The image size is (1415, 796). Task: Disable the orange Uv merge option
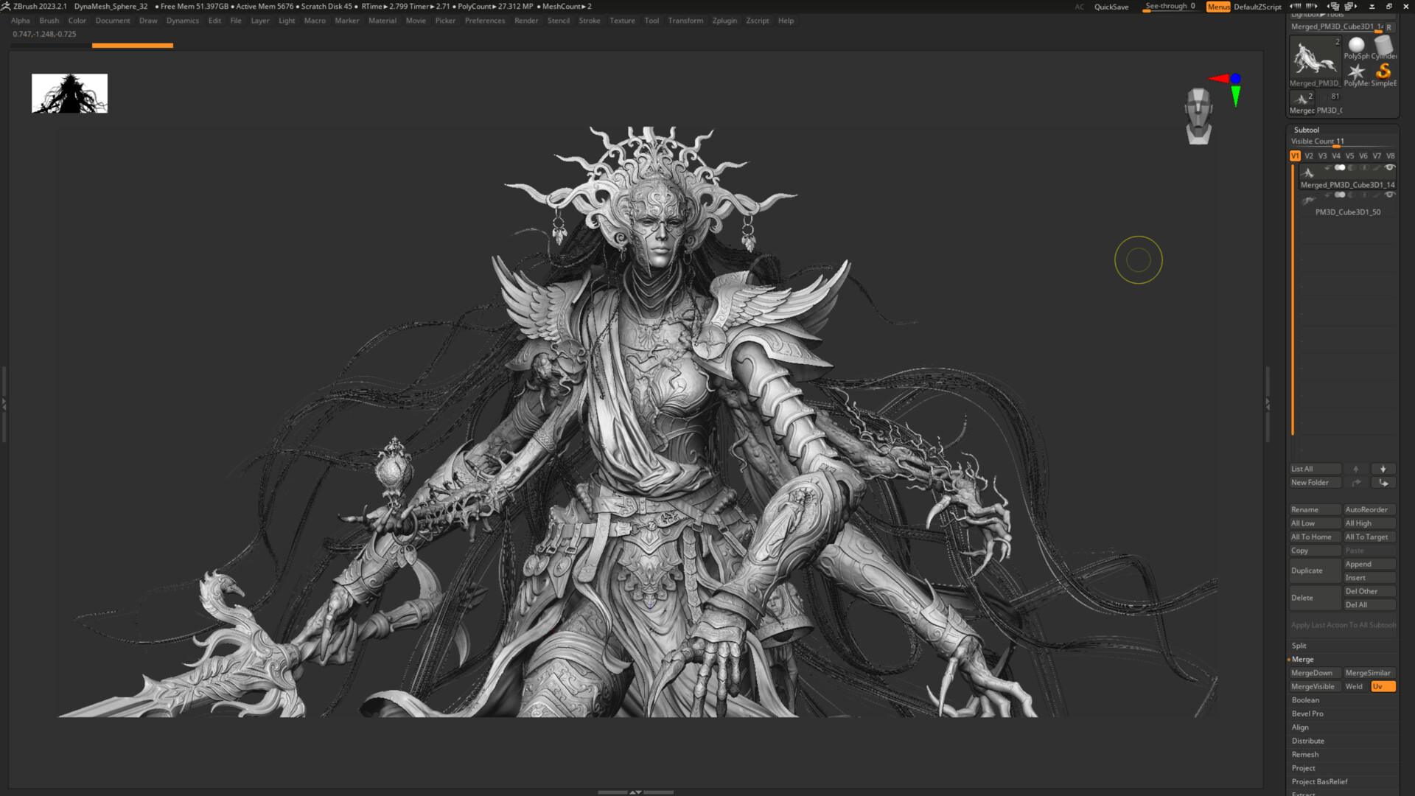click(x=1383, y=686)
